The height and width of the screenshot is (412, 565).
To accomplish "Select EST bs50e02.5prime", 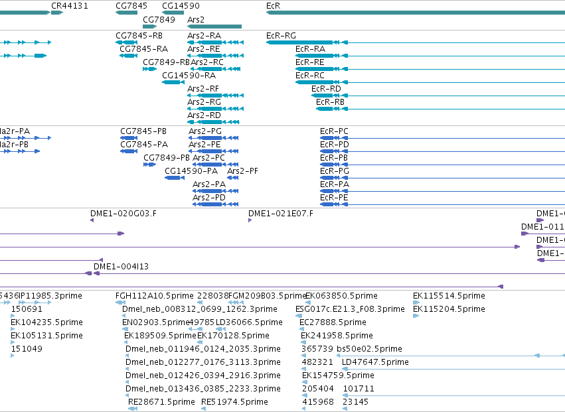I will point(369,349).
